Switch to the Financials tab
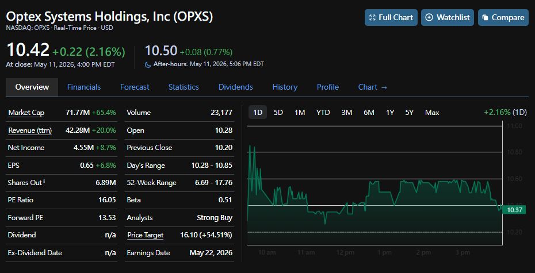535x273 pixels. pos(84,87)
